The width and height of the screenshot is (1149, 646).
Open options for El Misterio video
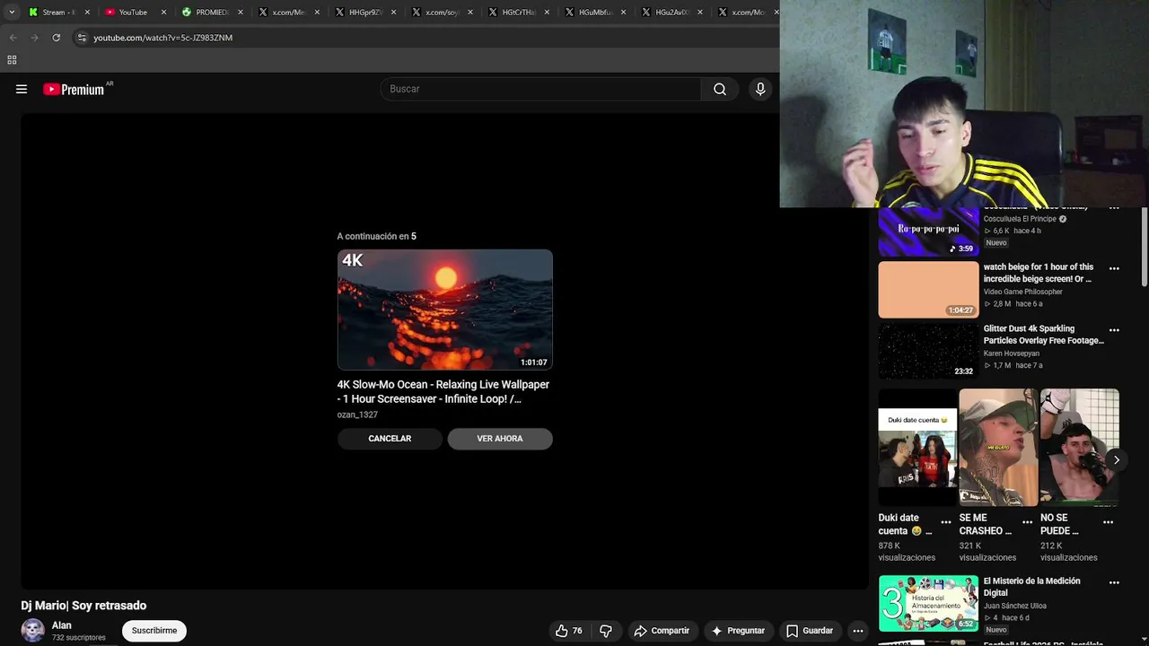pos(1114,582)
